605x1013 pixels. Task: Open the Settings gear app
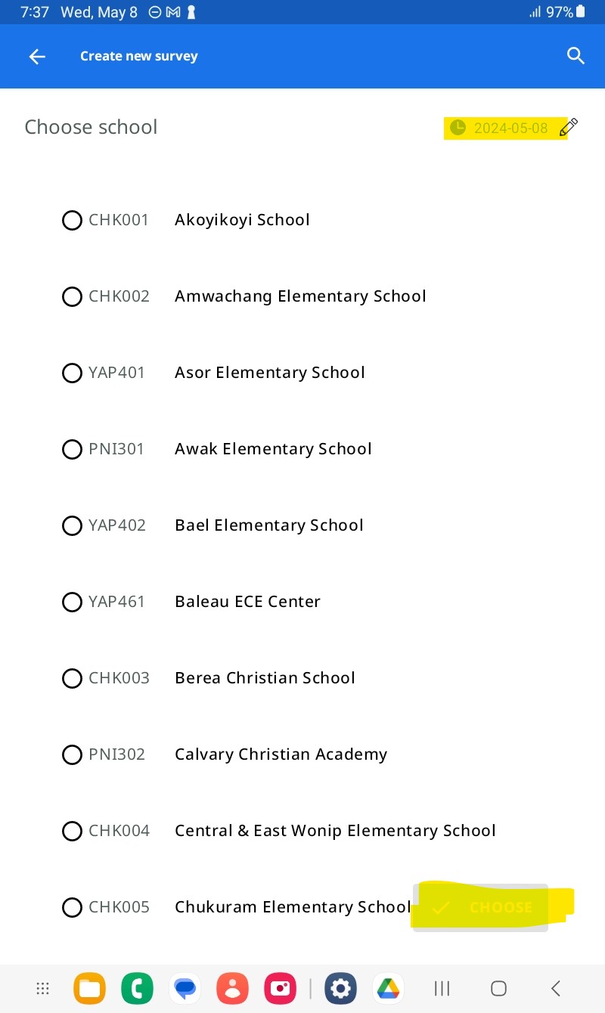pos(340,988)
